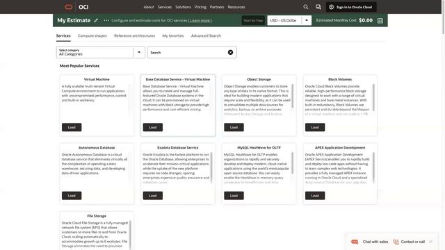Load the Exadata Database Service
445x250 pixels.
point(153,196)
